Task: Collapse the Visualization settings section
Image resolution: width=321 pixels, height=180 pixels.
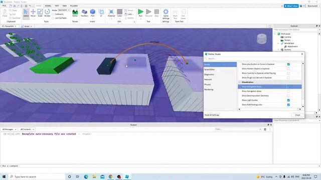Action: tap(240, 82)
